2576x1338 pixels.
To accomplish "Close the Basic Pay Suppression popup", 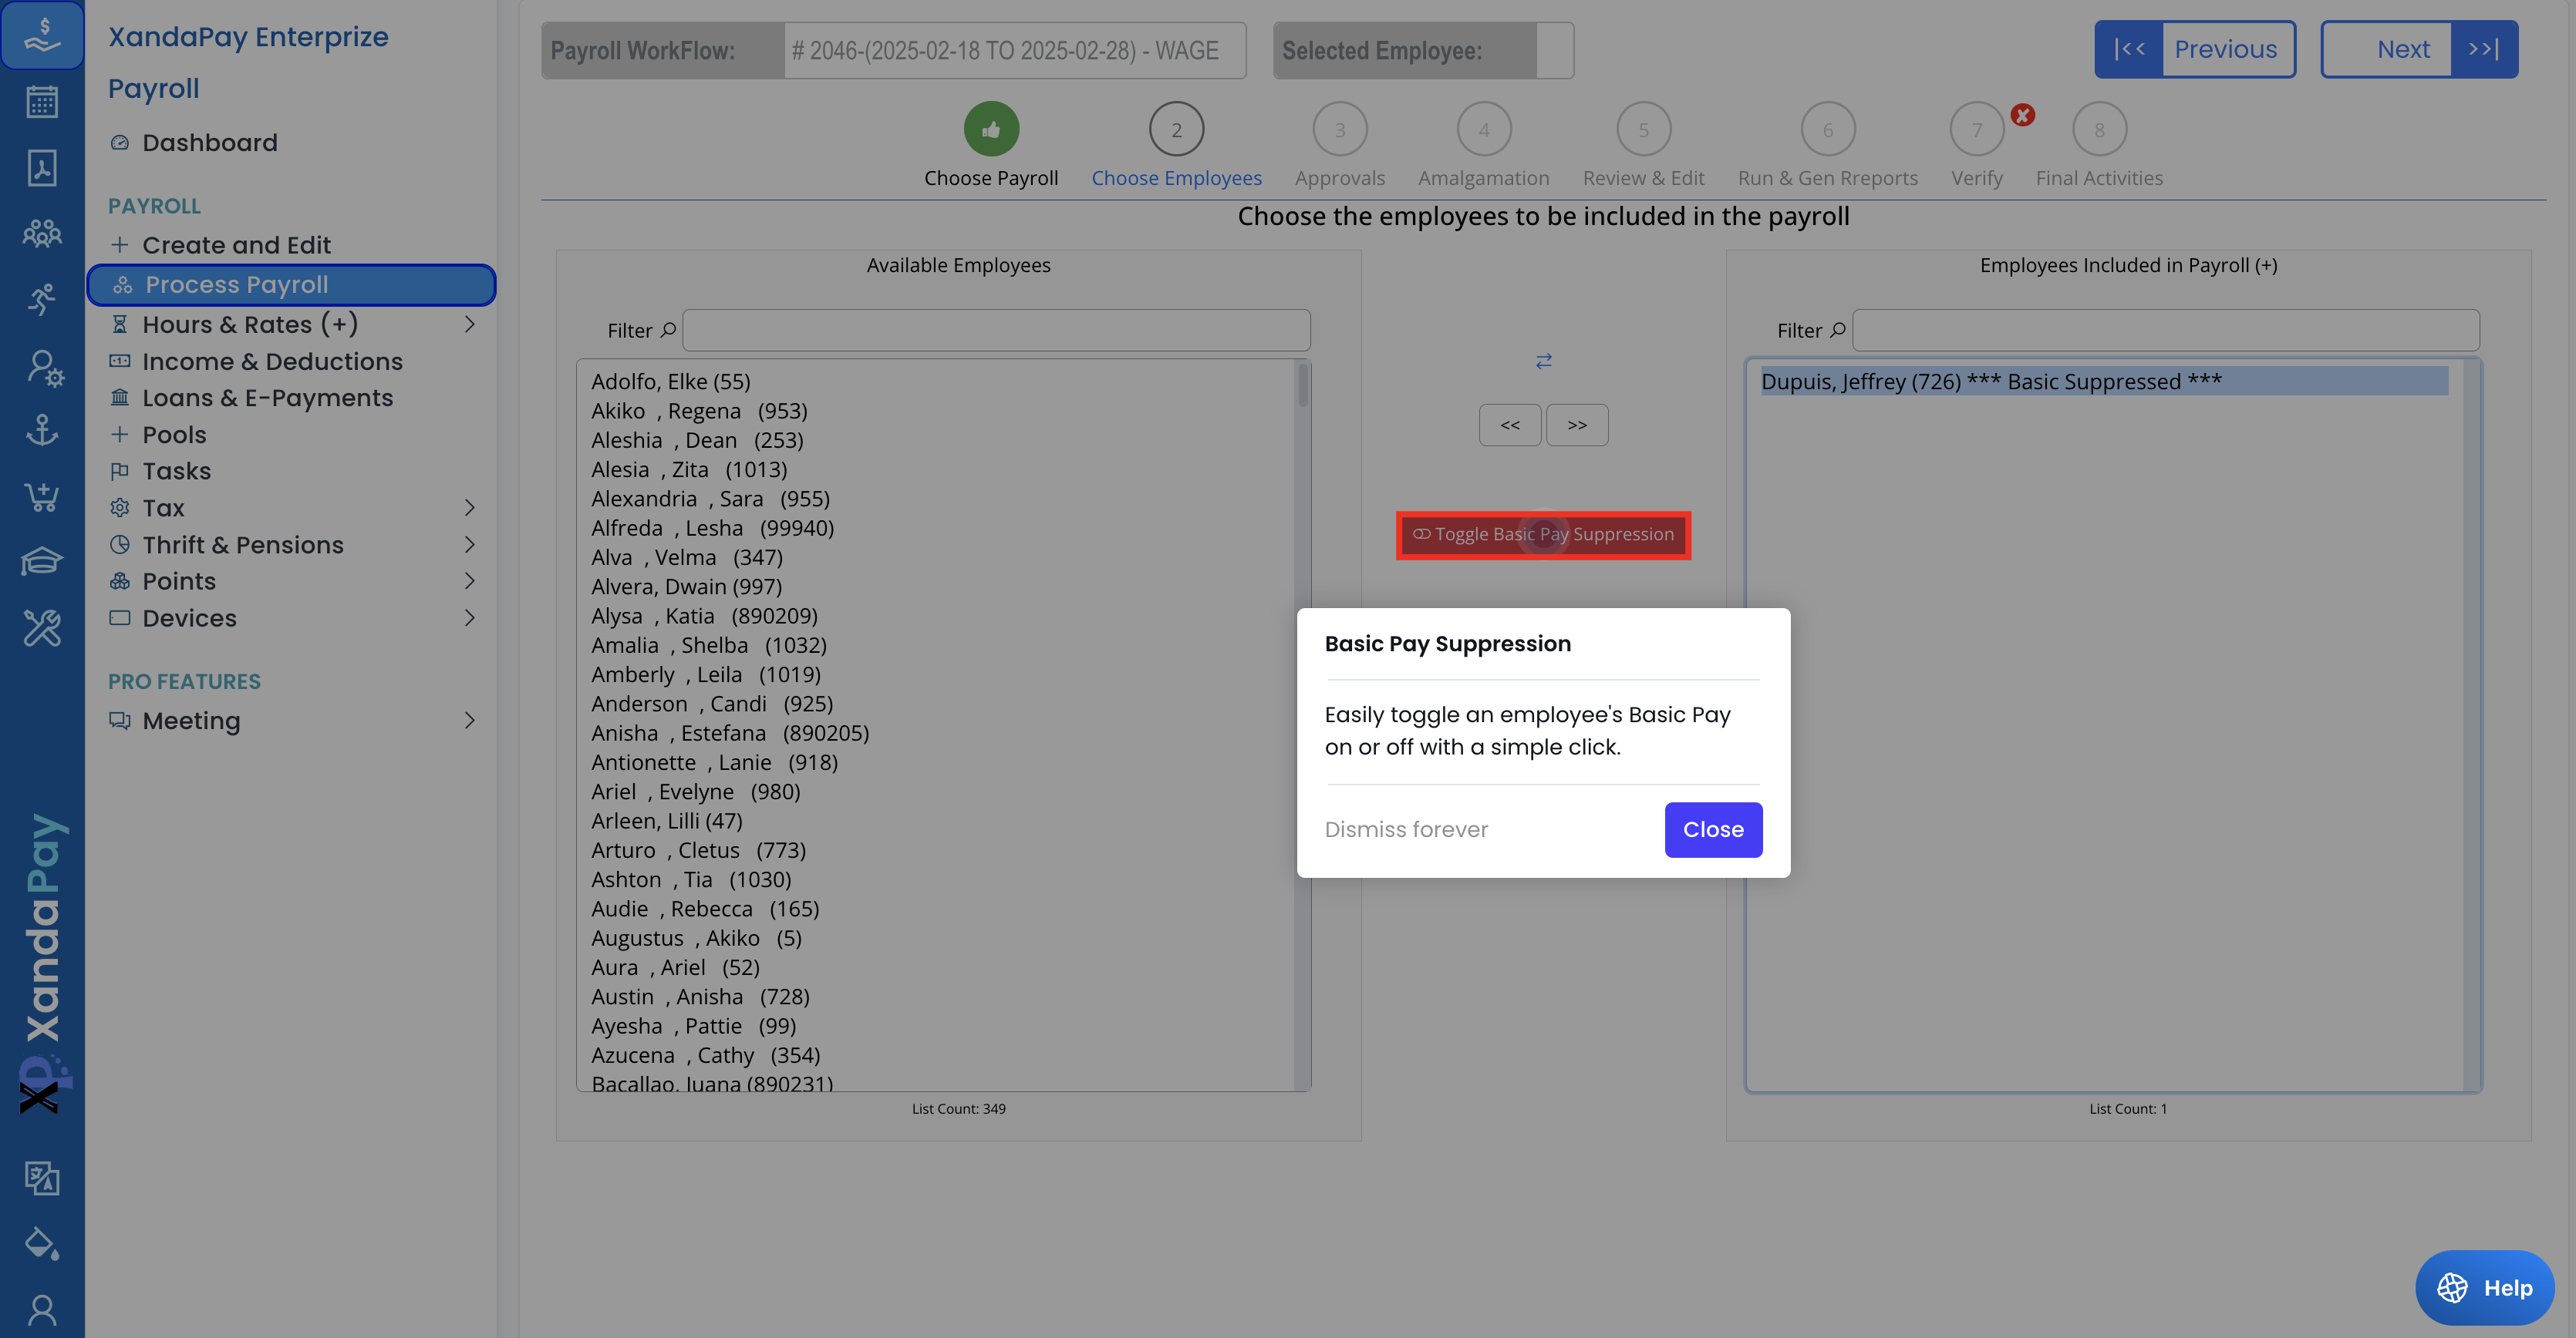I will (x=1712, y=829).
